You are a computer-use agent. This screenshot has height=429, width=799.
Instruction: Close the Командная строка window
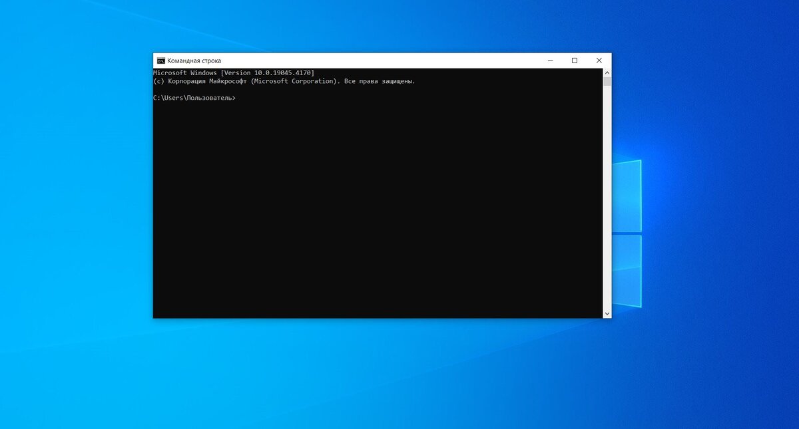599,61
